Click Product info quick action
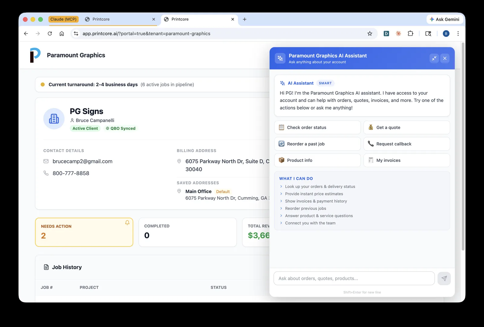484x327 pixels. click(x=317, y=160)
